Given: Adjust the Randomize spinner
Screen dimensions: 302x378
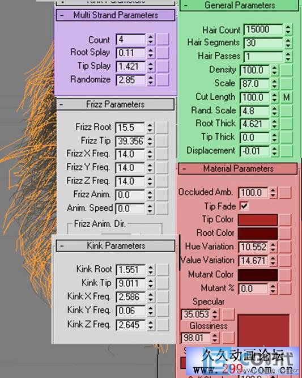Looking at the screenshot, I should point(151,80).
